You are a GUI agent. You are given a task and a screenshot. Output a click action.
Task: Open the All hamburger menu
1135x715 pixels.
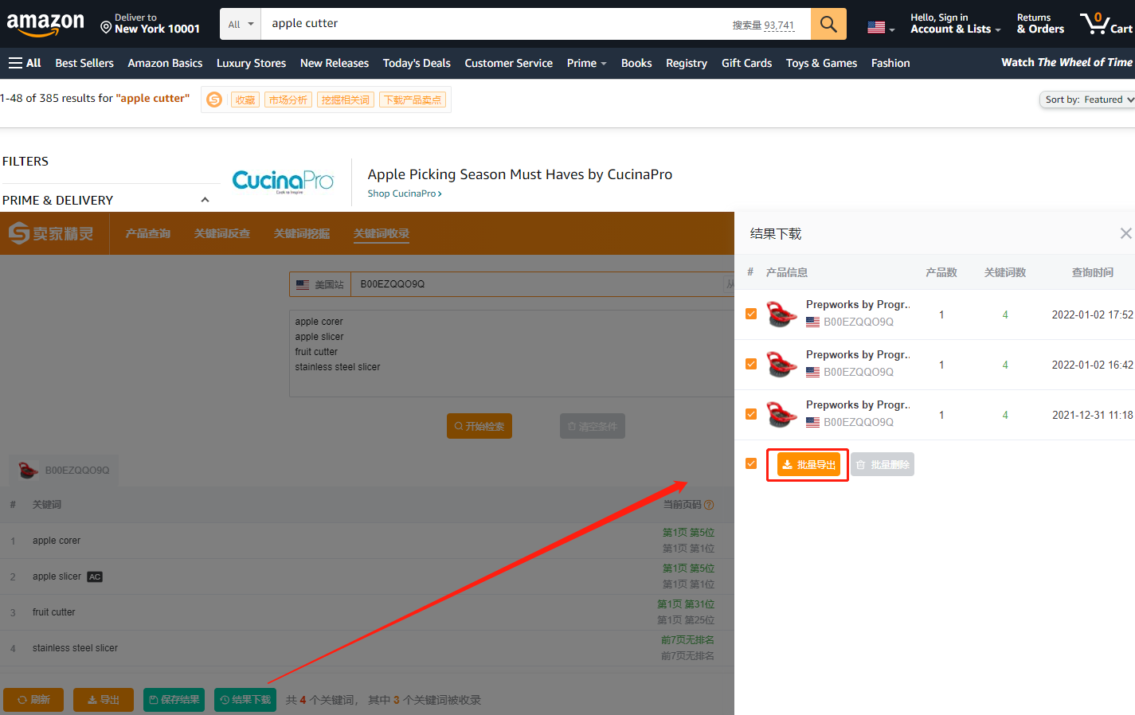(x=25, y=63)
